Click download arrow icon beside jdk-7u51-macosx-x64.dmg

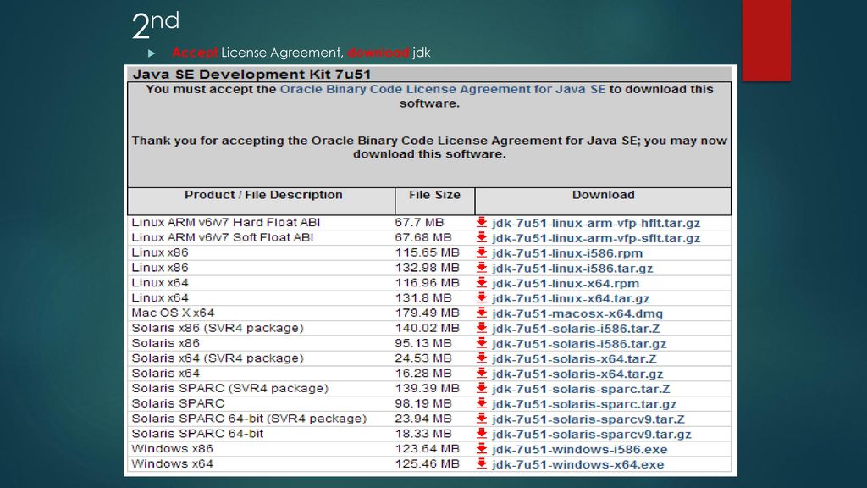(x=482, y=313)
